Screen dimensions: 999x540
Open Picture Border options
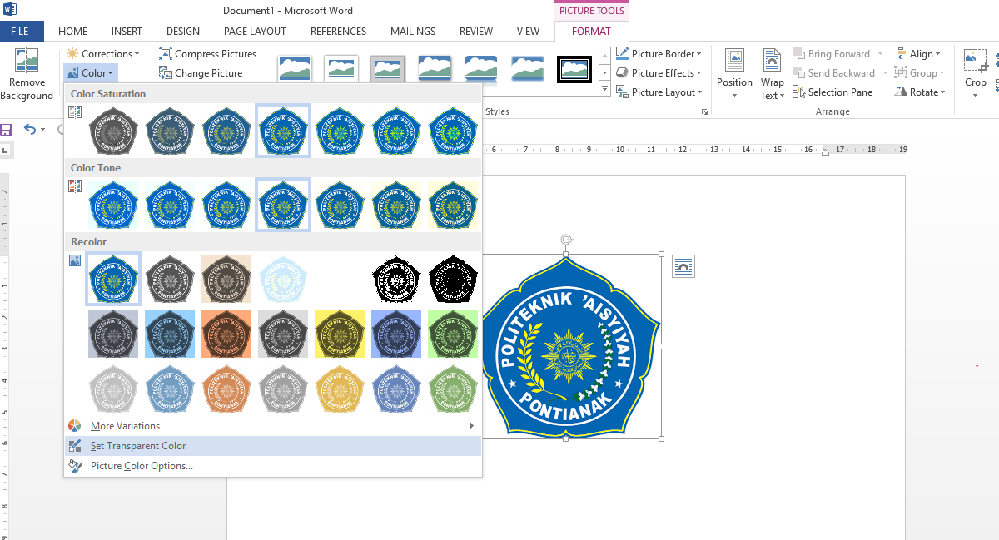(x=659, y=54)
